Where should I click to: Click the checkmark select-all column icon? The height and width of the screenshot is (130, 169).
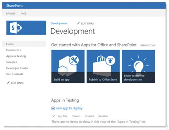pyautogui.click(x=54, y=116)
